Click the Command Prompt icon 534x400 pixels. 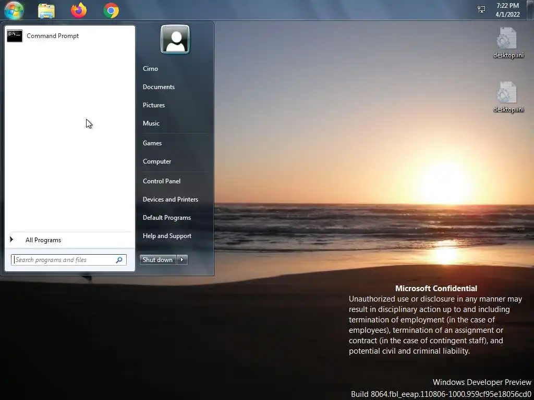coord(14,36)
